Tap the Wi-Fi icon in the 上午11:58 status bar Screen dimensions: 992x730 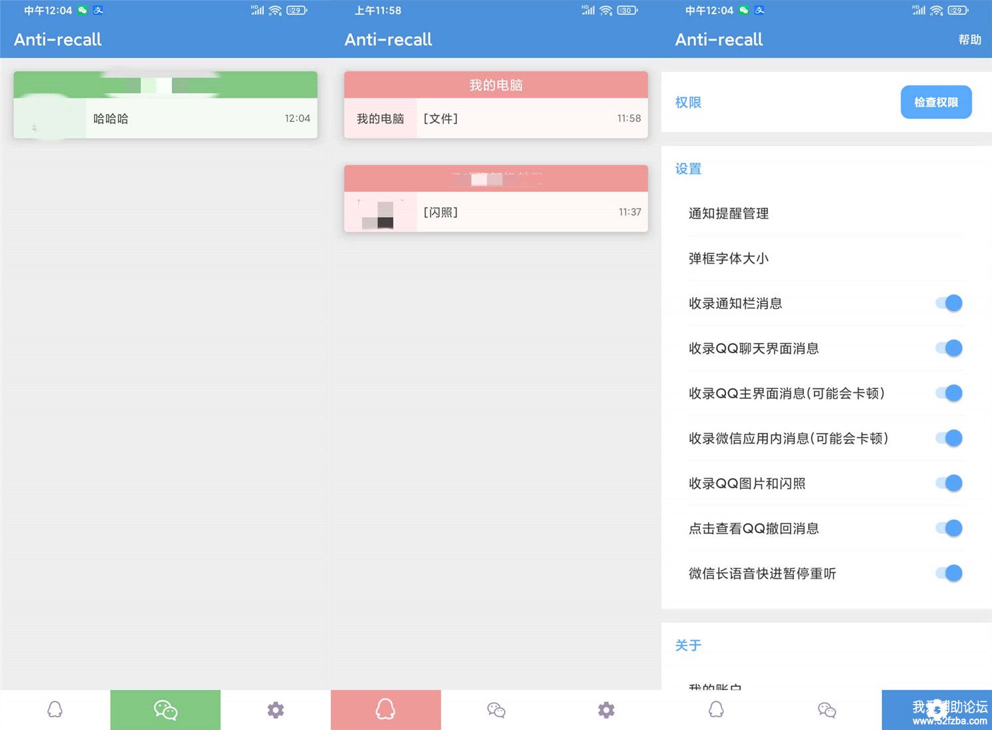[x=606, y=10]
